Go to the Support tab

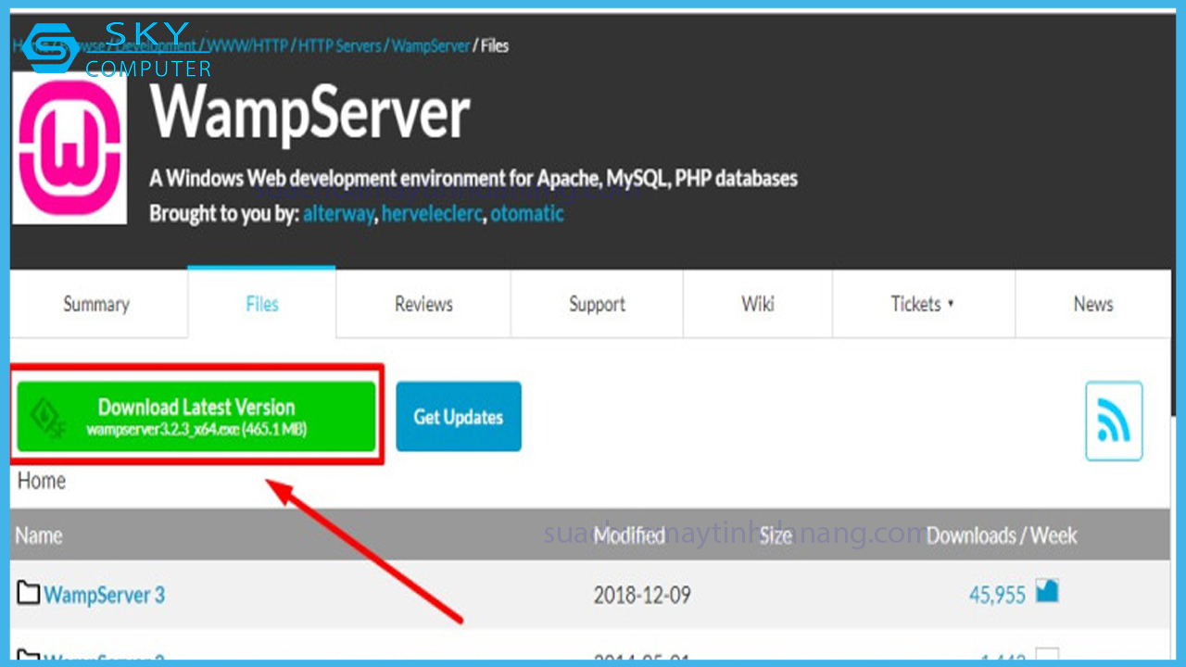[597, 304]
